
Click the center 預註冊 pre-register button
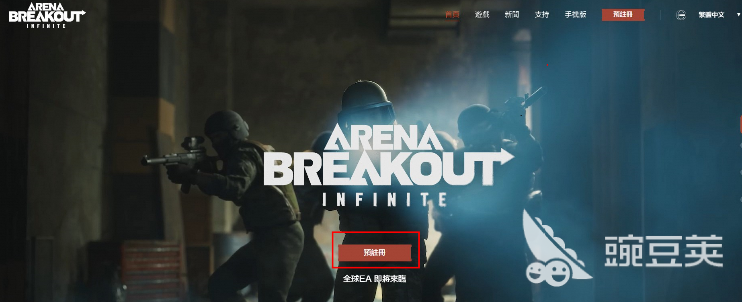[375, 253]
